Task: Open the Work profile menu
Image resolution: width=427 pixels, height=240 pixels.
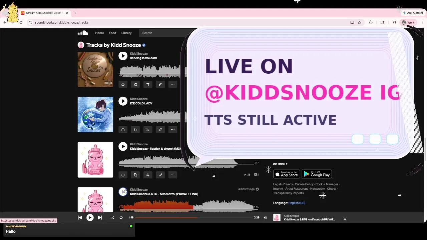Action: (408, 22)
